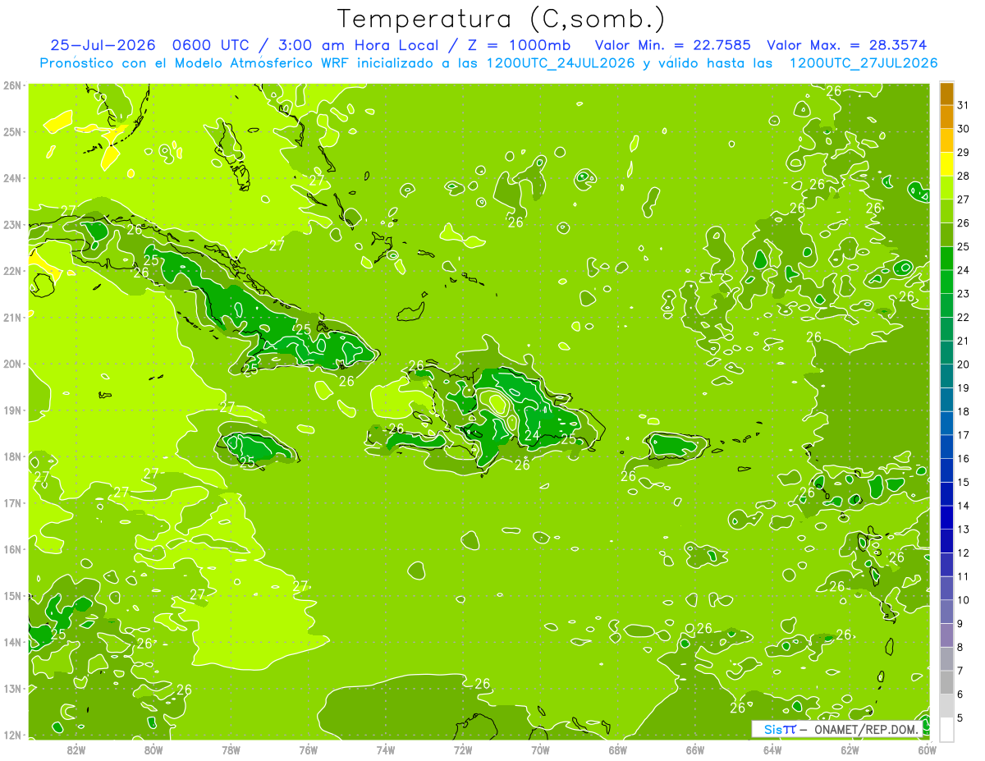
Task: Click colorbar scale value 21
Action: pyautogui.click(x=963, y=341)
